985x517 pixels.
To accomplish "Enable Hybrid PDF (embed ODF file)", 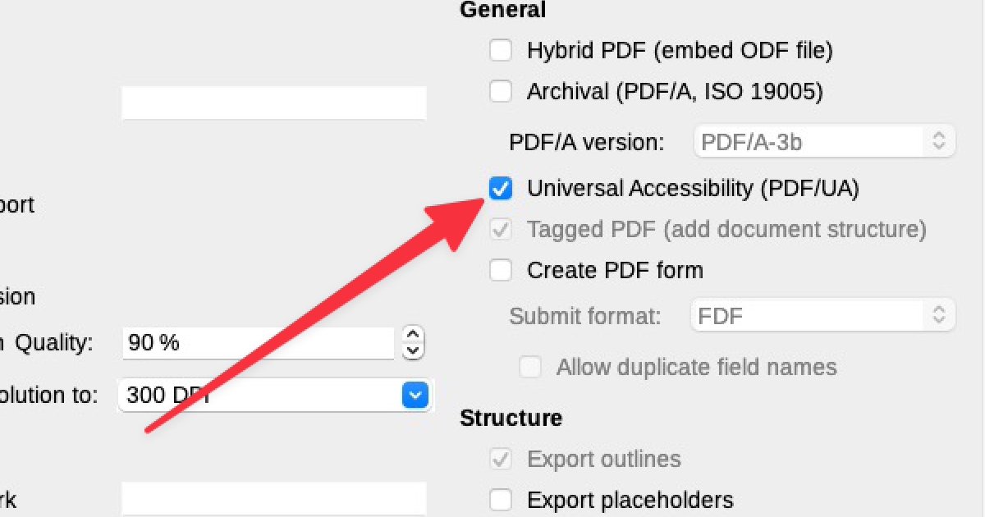I will tap(501, 50).
